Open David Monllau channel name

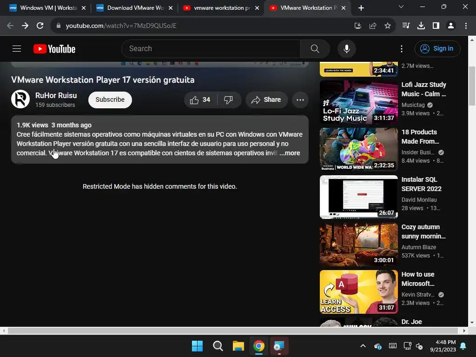point(419,200)
